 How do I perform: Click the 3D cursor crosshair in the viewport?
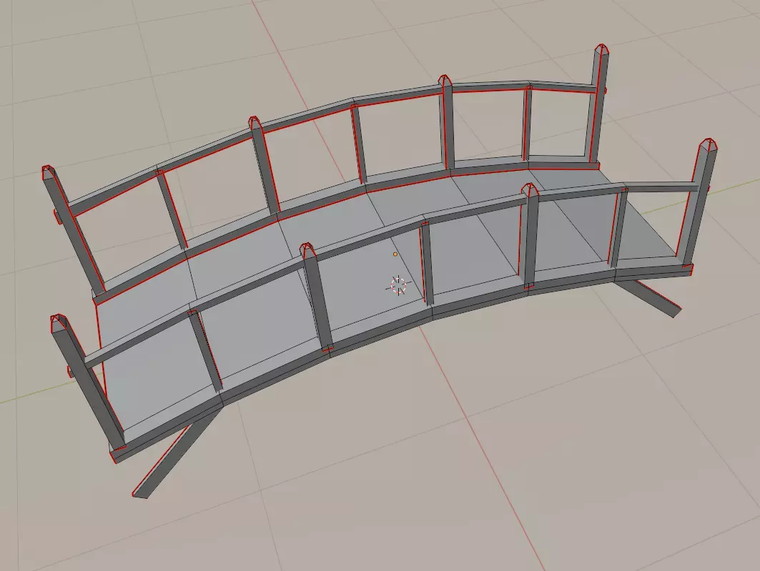pos(398,285)
